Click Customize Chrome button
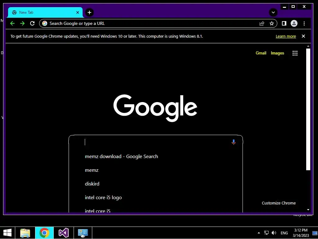Screen dimensions: 318x239 (279, 203)
